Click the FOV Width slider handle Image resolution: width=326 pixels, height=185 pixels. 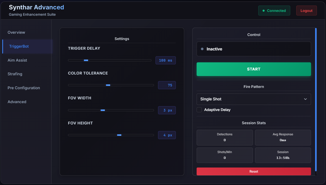pyautogui.click(x=103, y=110)
